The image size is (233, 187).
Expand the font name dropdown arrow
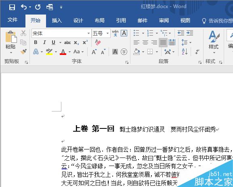[88, 33]
